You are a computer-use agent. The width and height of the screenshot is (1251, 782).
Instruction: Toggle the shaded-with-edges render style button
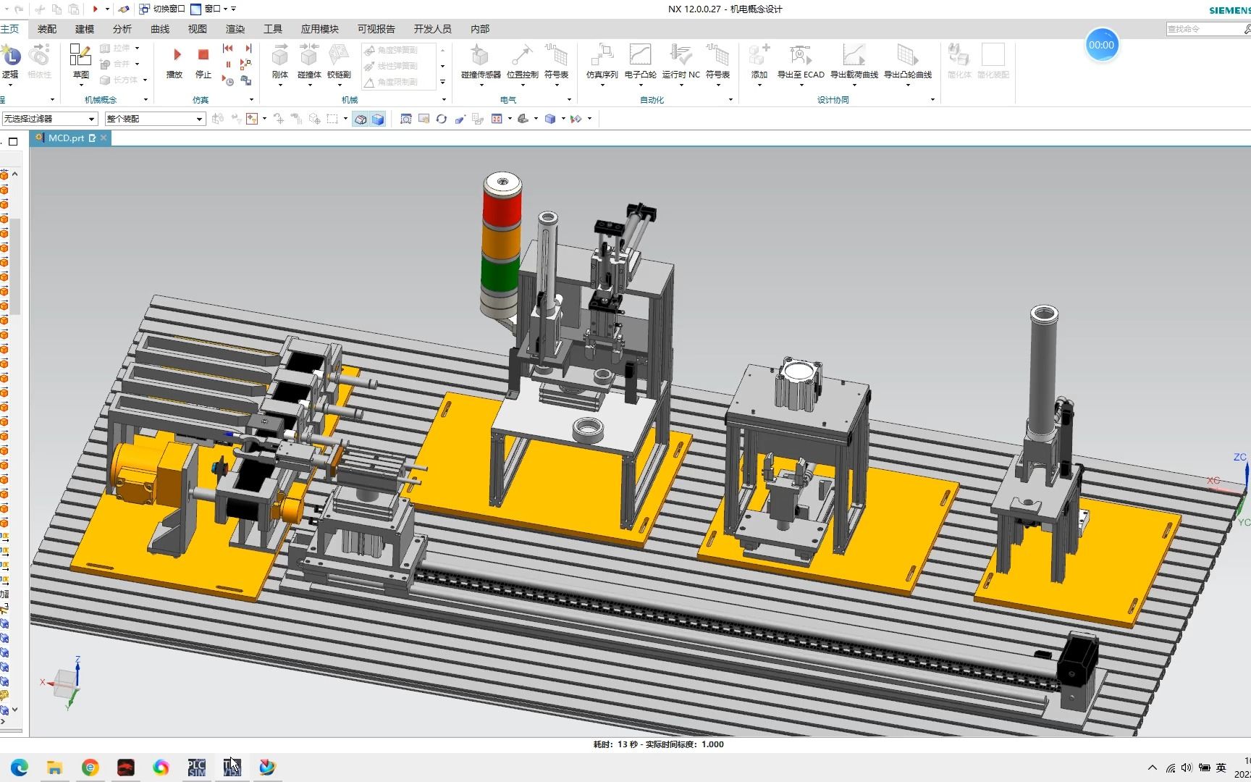pos(378,119)
